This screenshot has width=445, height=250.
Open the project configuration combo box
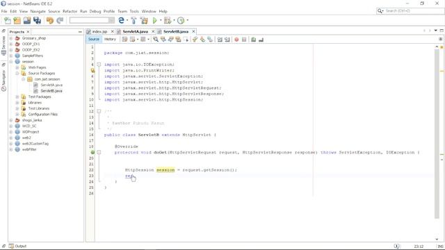pyautogui.click(x=92, y=20)
